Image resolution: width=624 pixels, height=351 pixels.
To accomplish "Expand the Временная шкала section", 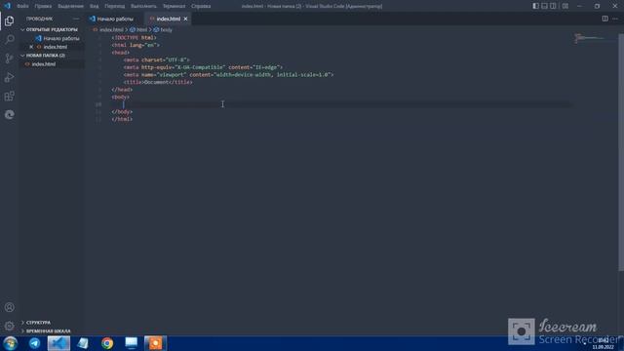I will tap(52, 331).
